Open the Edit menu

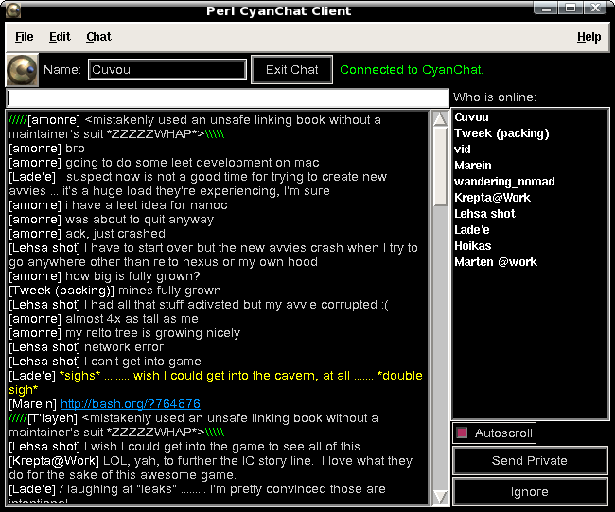tap(60, 37)
